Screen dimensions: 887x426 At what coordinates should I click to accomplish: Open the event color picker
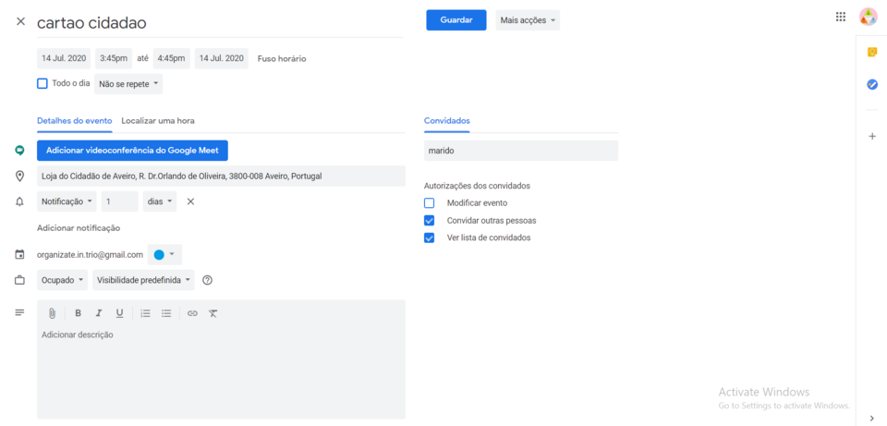tap(164, 254)
